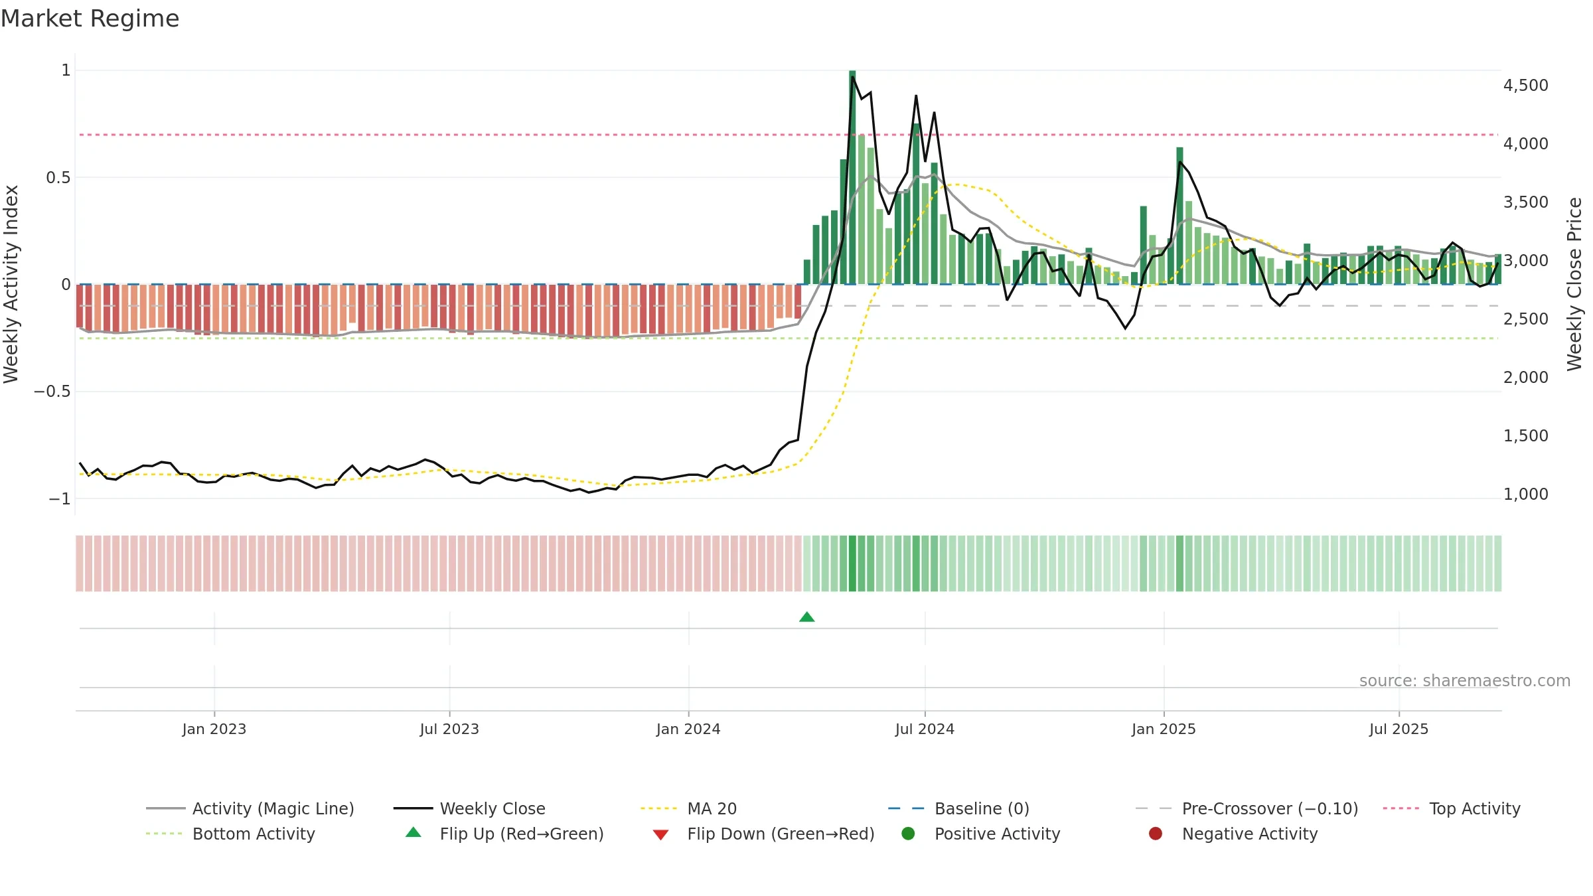Click the darkest green cell in the regime strip
Viewport: 1593px width, 896px height.
point(852,563)
